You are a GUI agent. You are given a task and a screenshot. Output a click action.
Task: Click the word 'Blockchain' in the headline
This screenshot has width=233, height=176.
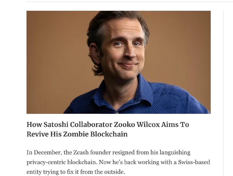(109, 134)
